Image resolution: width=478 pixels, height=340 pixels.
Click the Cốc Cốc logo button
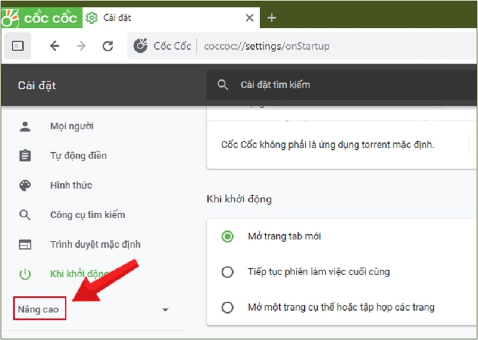(41, 18)
